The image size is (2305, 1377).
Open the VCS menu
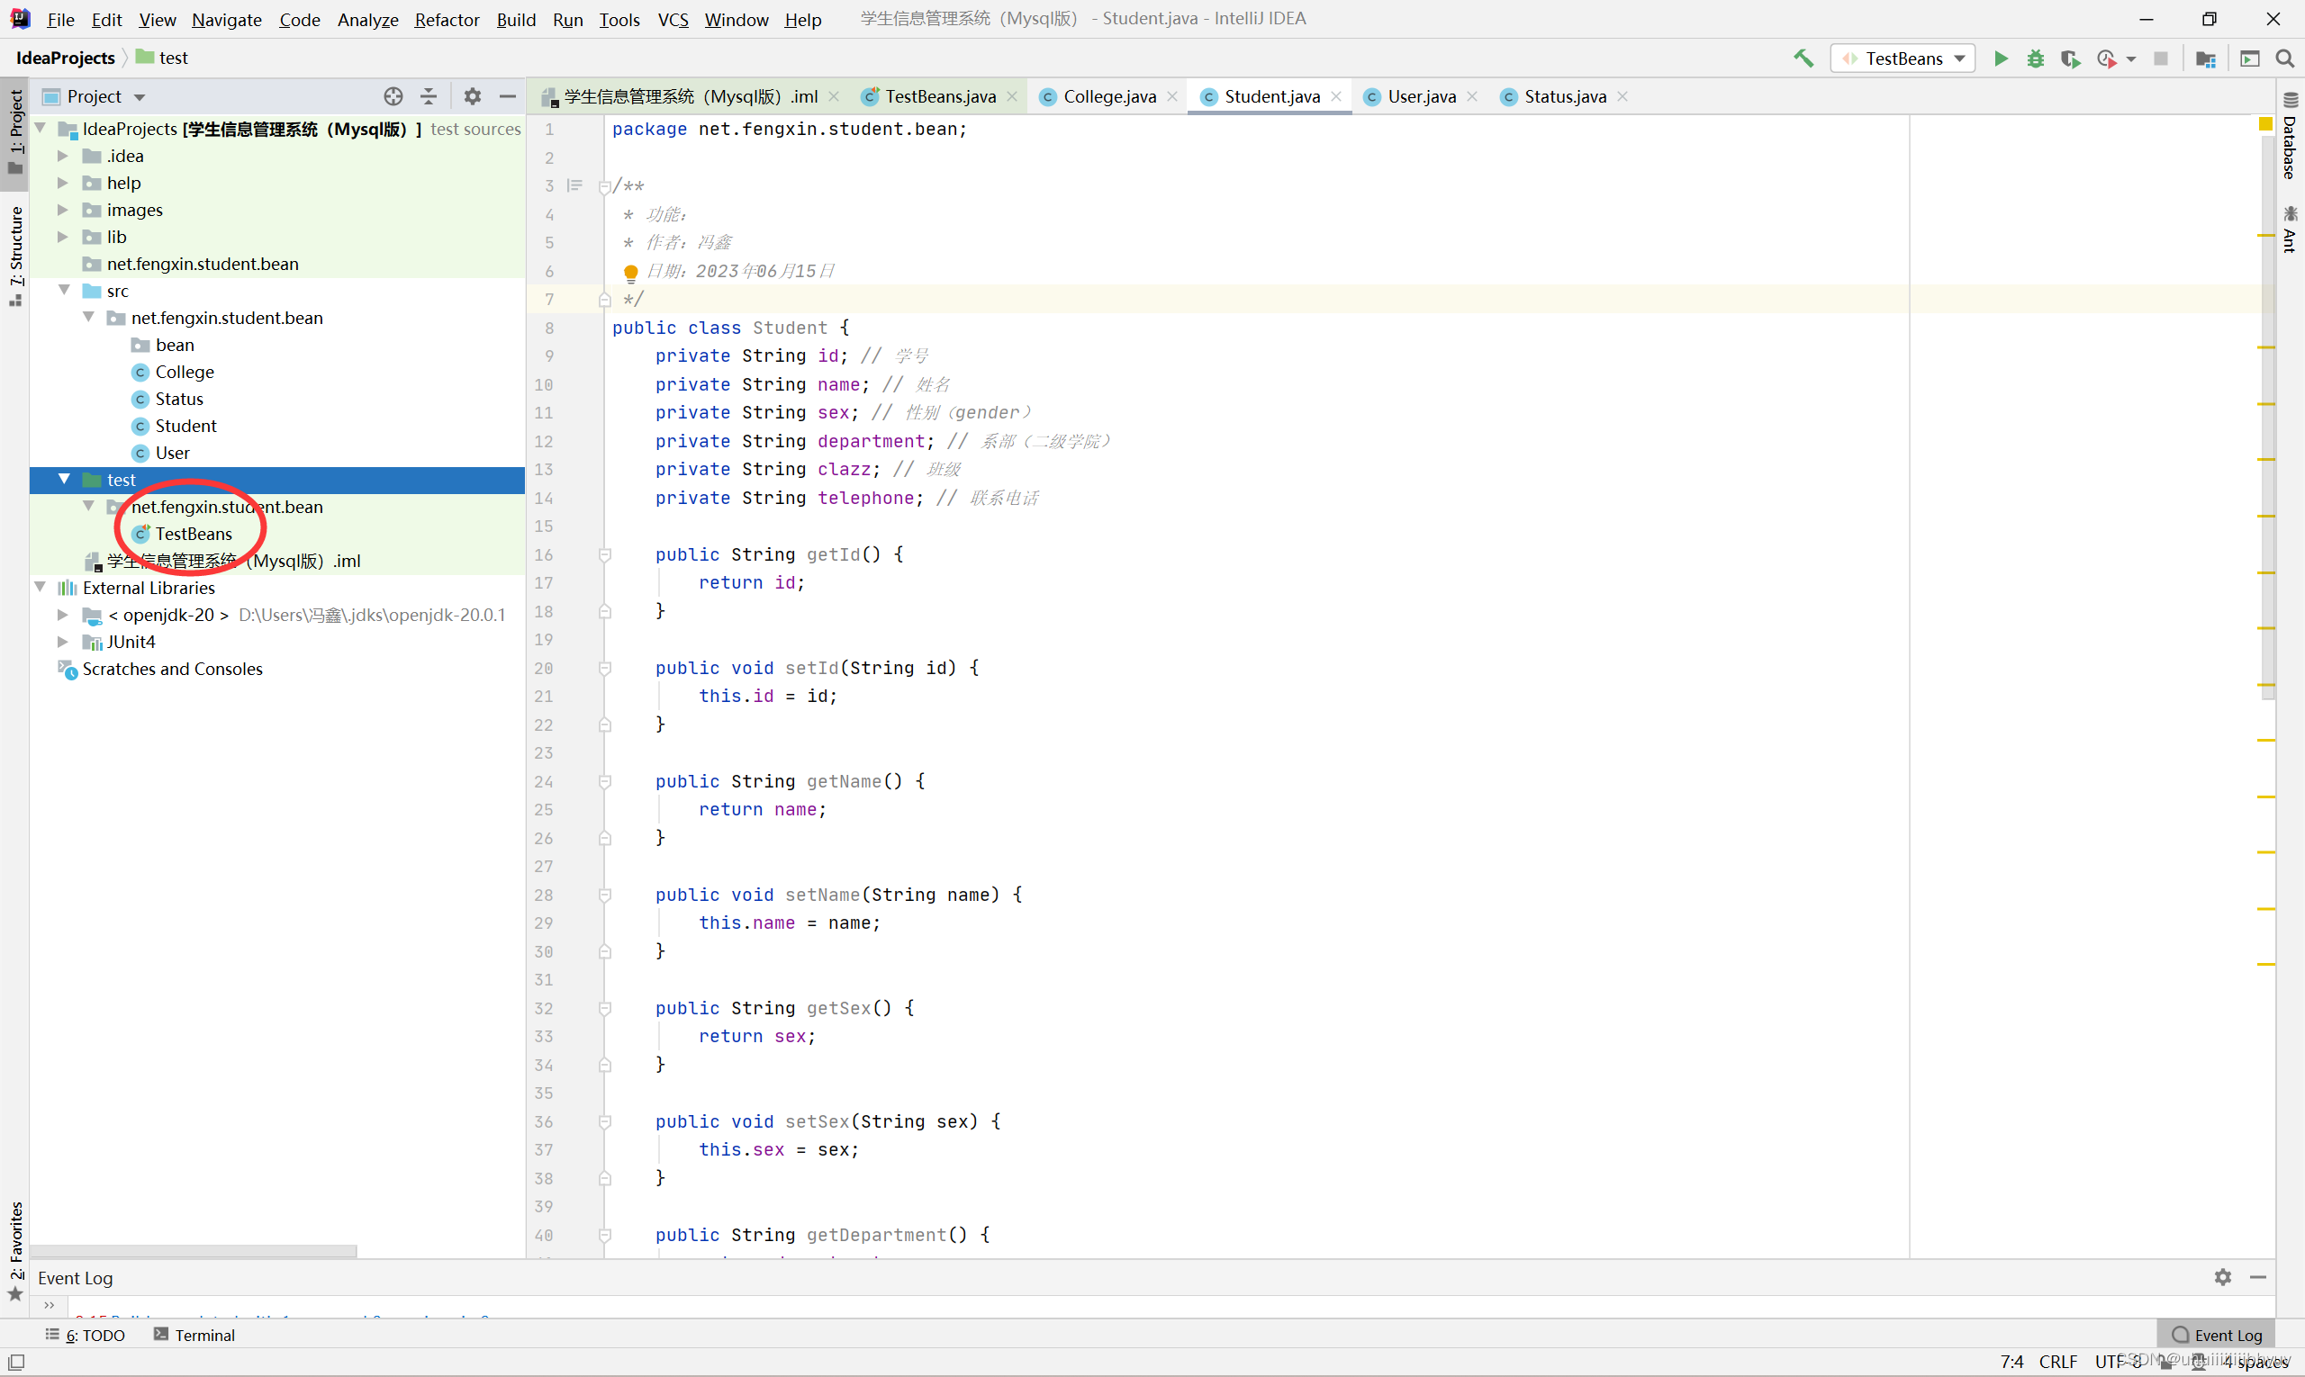(673, 20)
